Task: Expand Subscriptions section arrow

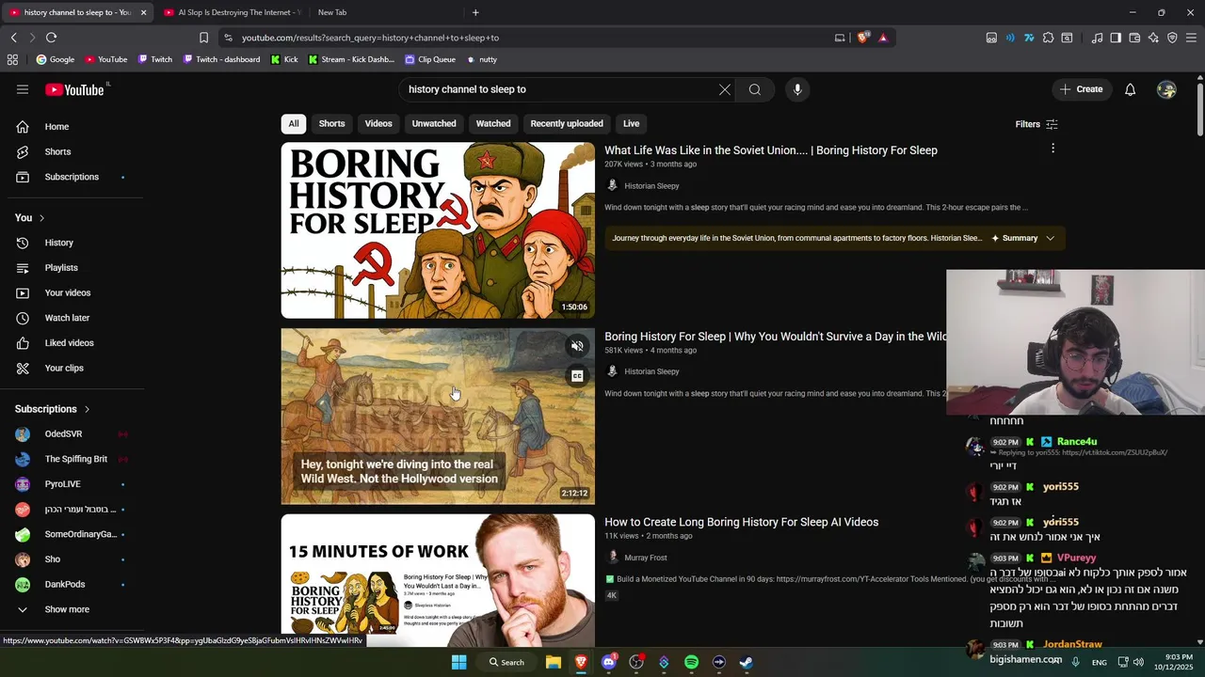Action: [87, 409]
